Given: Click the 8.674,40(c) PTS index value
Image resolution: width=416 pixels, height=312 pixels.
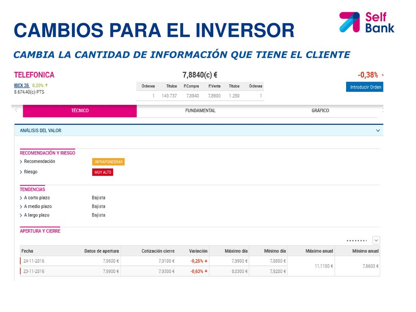Looking at the screenshot, I should (29, 92).
